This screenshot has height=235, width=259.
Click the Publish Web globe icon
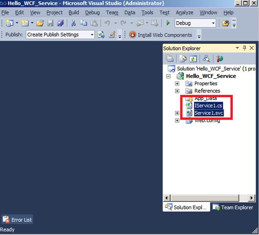(101, 35)
